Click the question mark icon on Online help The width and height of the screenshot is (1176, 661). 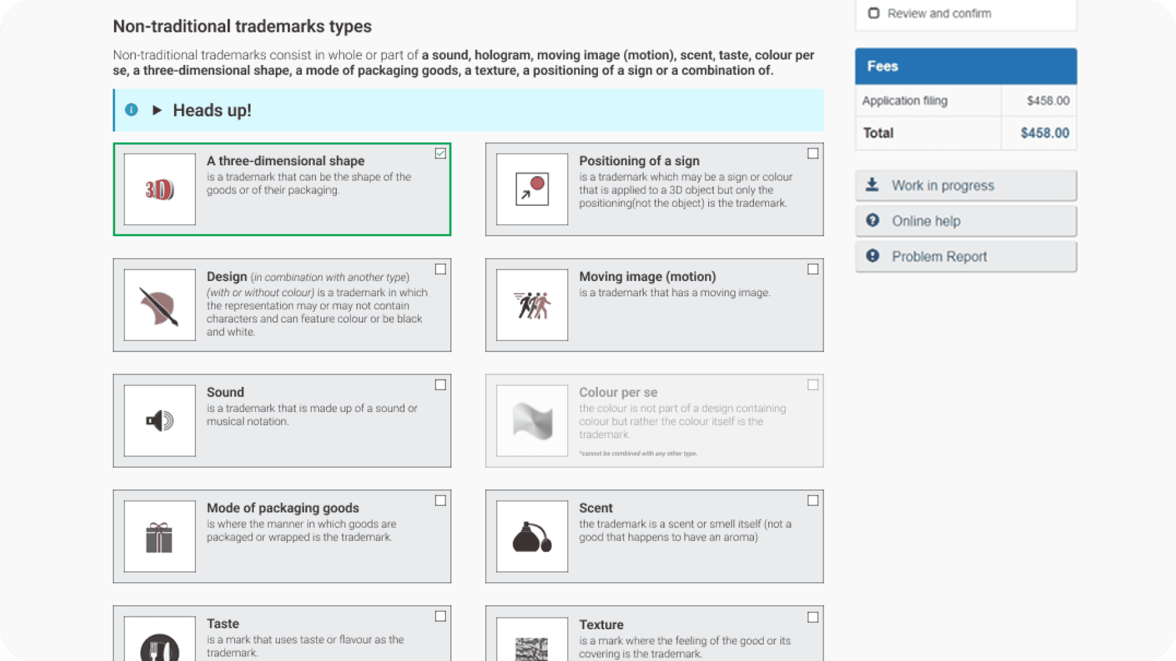pyautogui.click(x=873, y=220)
